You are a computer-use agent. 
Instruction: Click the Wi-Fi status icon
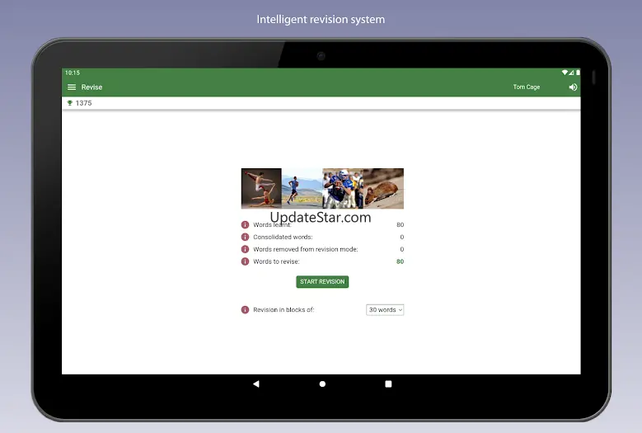tap(565, 73)
